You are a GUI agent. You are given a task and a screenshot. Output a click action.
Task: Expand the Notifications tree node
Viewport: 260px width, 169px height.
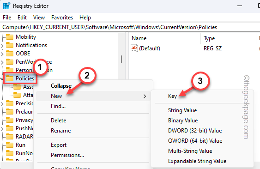2,46
